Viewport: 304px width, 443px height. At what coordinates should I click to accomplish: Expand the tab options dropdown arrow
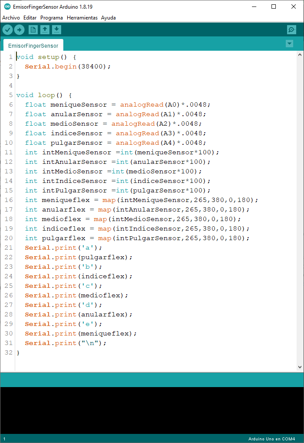tap(289, 44)
